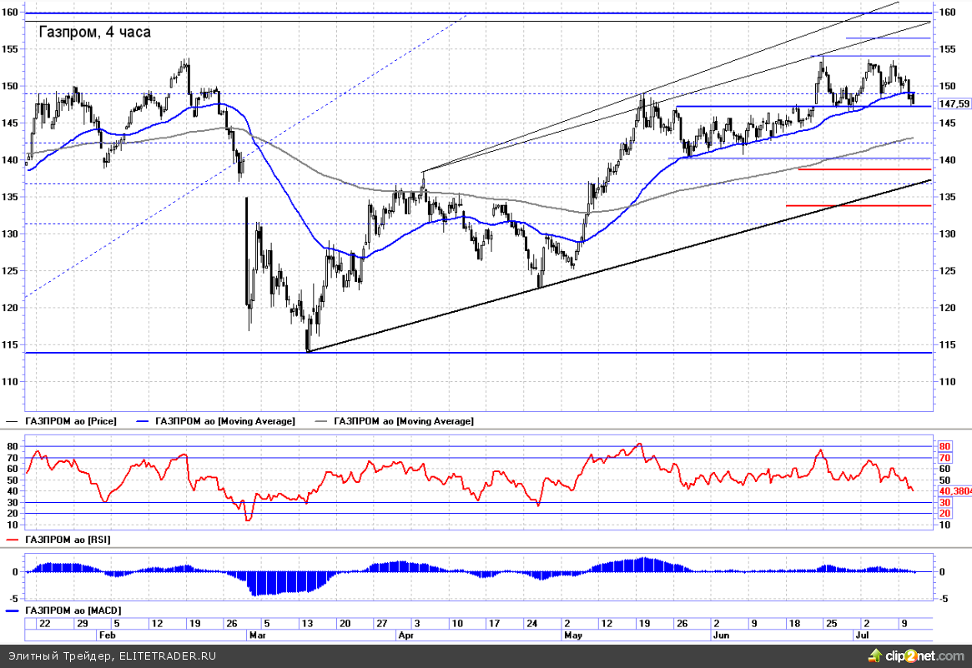Click the clip2net green arrow logo icon
Screen dimensions: 972x668
(875, 655)
